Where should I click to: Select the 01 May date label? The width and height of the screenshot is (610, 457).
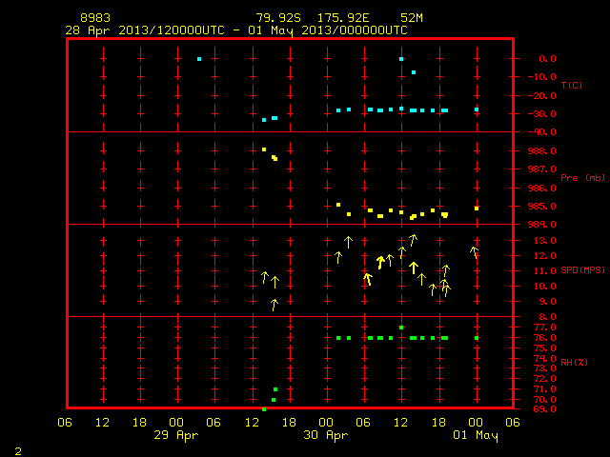476,435
